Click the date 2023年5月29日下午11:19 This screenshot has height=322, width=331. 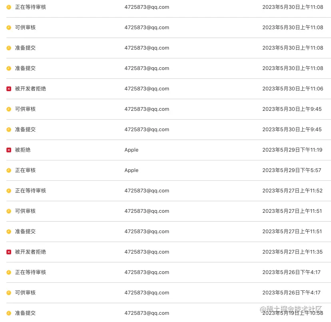pyautogui.click(x=292, y=150)
